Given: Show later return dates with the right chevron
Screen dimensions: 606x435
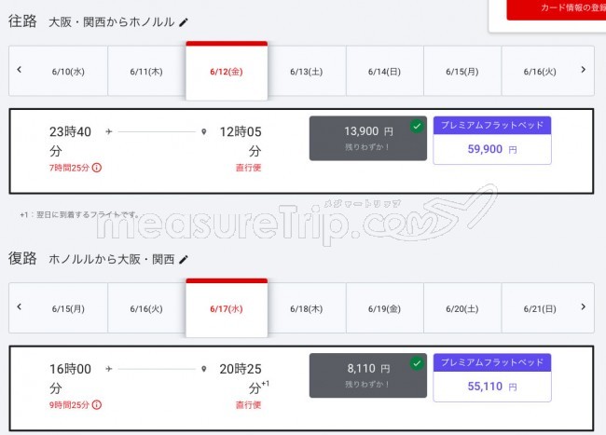Looking at the screenshot, I should (584, 306).
